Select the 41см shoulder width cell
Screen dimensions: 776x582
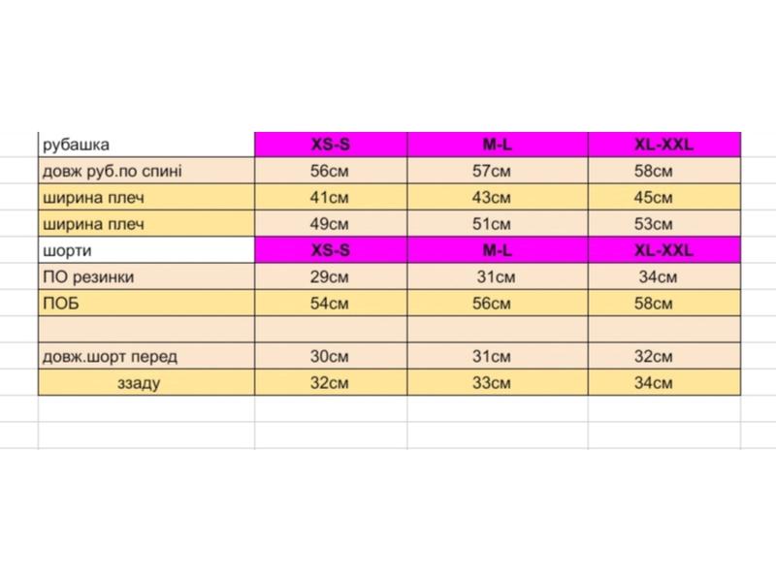pos(331,198)
